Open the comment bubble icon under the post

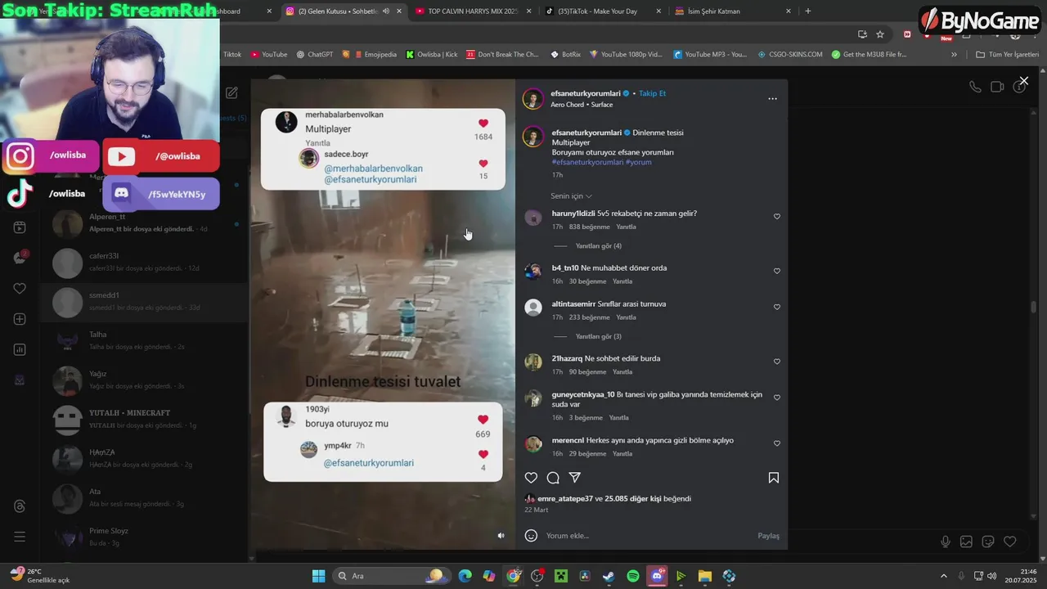coord(553,478)
